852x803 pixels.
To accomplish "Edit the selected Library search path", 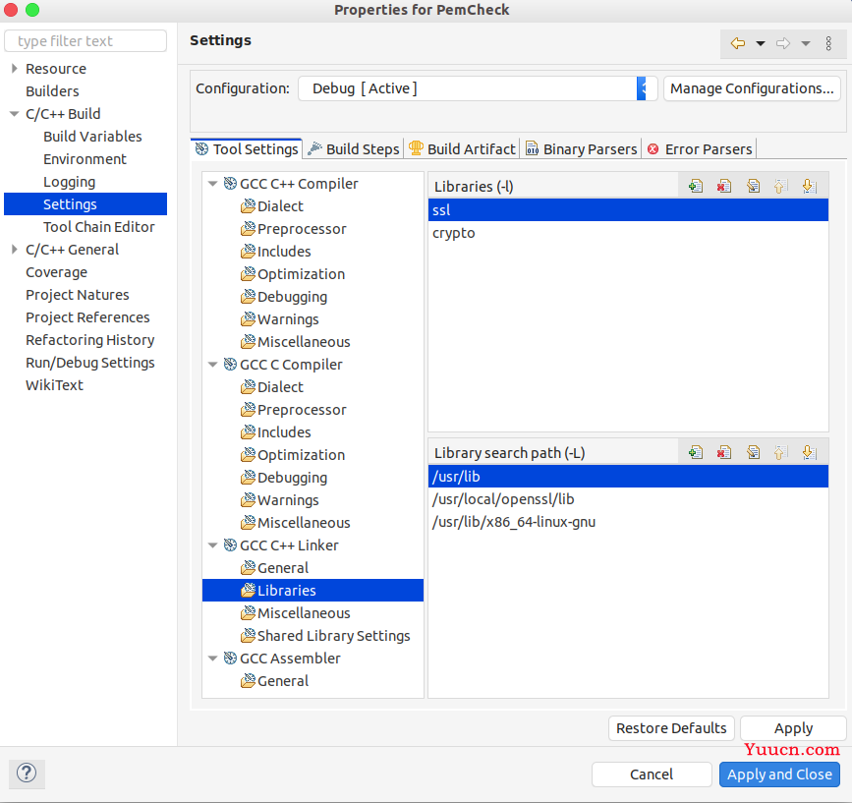I will [x=753, y=452].
